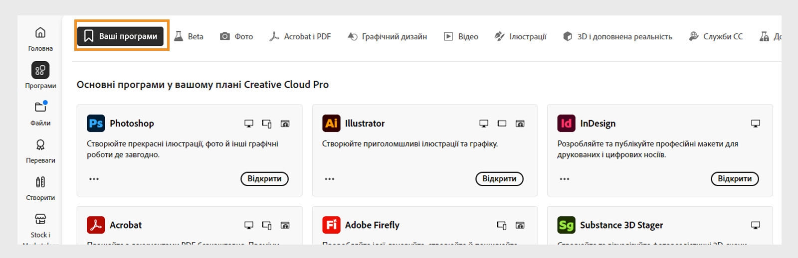
Task: Go to Головна in the sidebar
Action: [x=40, y=39]
